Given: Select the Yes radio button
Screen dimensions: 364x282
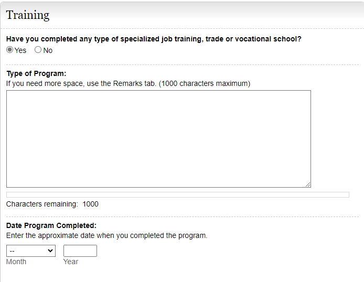Looking at the screenshot, I should click(10, 50).
